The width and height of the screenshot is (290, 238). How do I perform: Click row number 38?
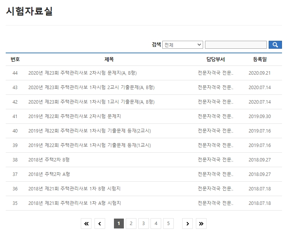(15, 160)
